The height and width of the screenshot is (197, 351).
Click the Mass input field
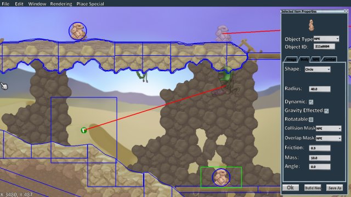pos(320,158)
